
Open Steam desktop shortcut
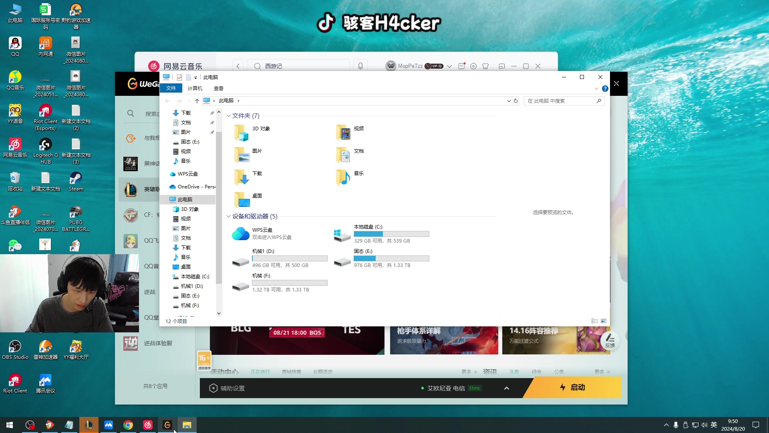76,181
